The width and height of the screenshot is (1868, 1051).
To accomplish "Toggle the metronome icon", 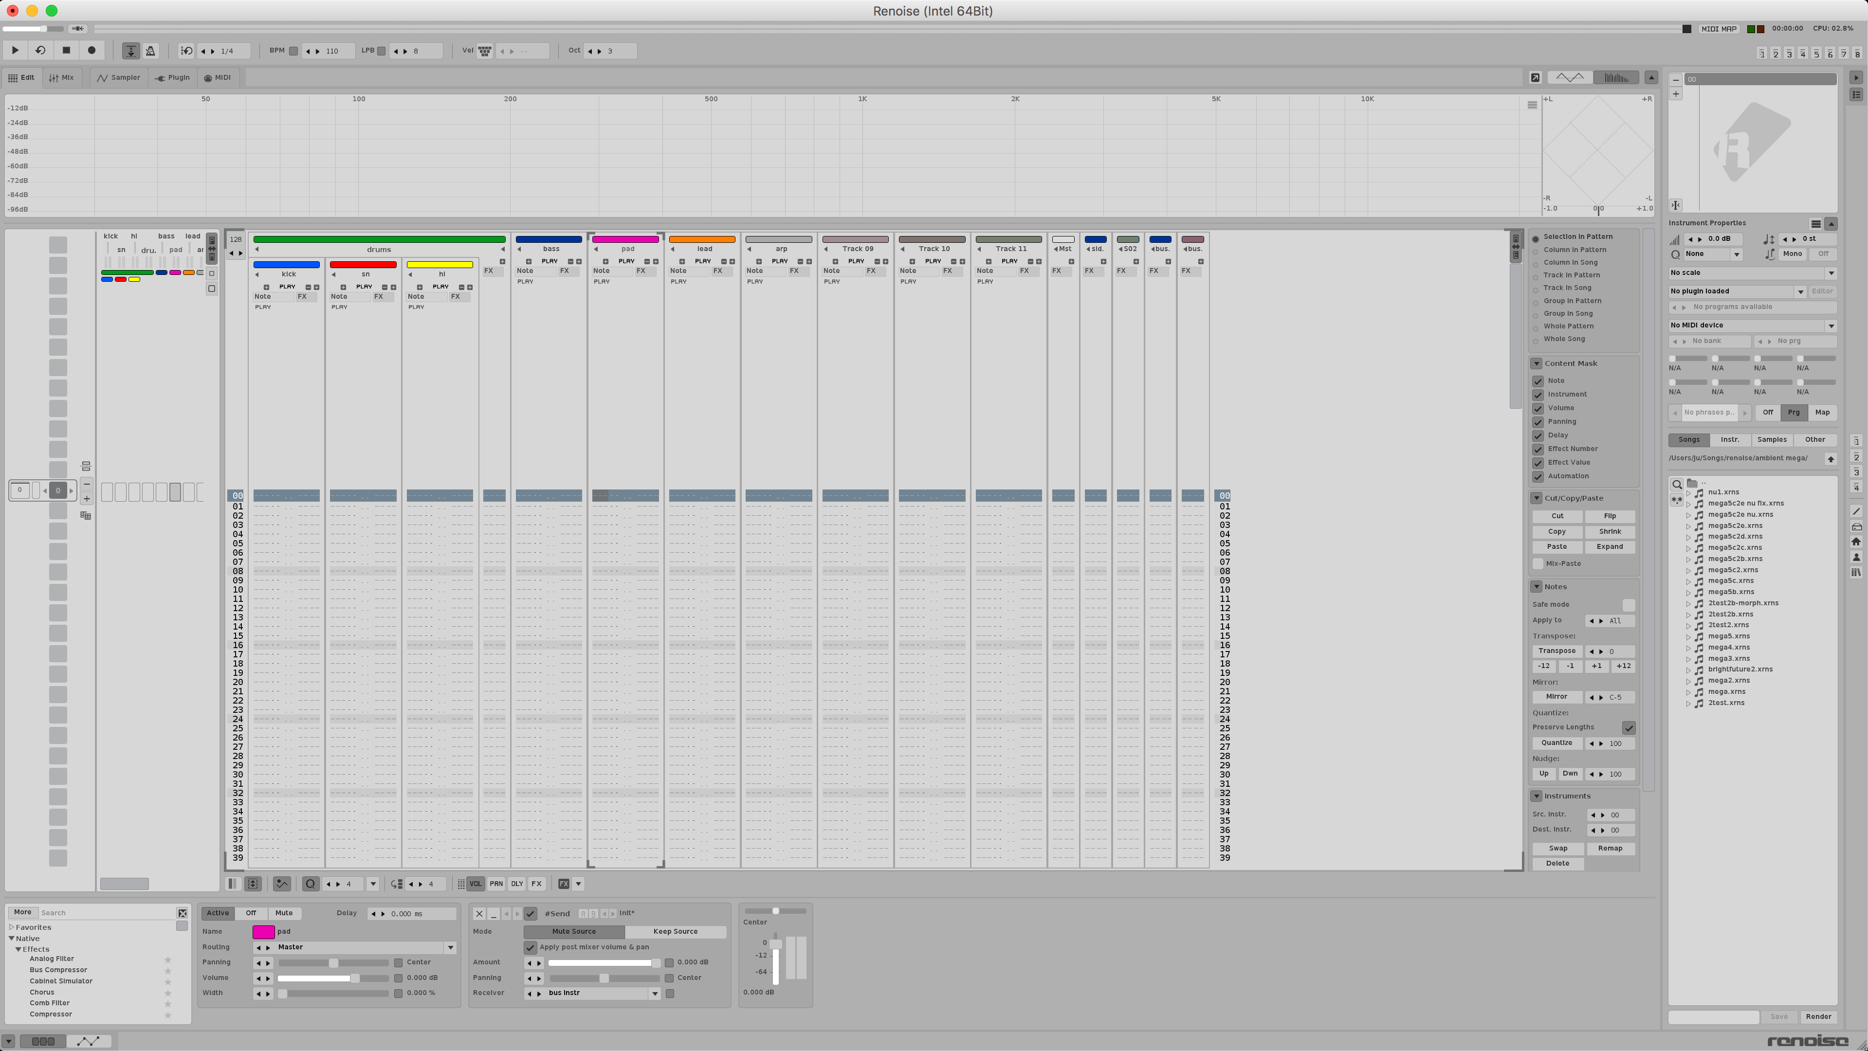I will 150,51.
